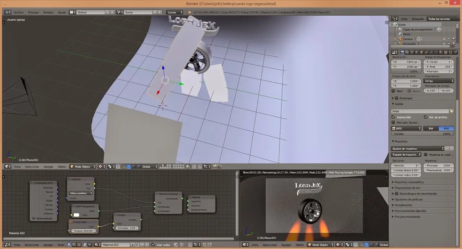462x249 pixels.
Task: Open the output path folder browse icon
Action: click(452, 111)
